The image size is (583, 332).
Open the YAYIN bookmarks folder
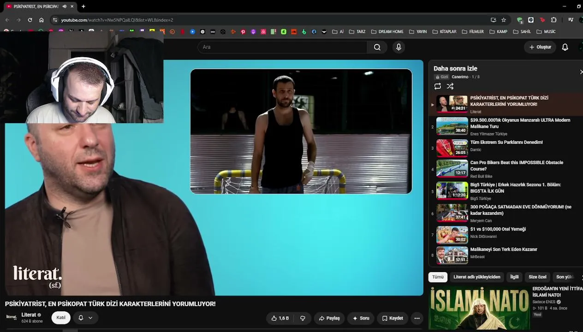click(x=418, y=32)
